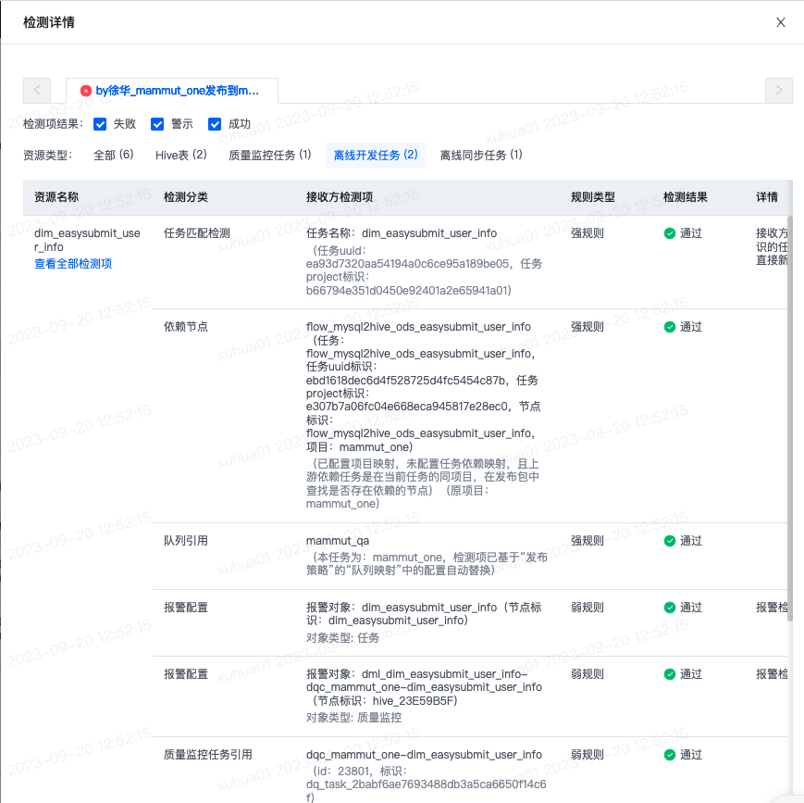
Task: Click the 质量监控任务引用 category cell
Action: (x=207, y=755)
